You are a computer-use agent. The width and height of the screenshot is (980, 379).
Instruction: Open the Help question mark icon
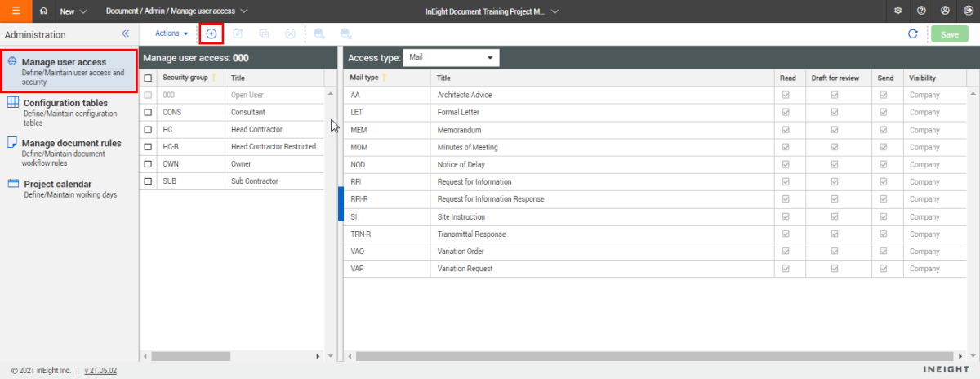[921, 11]
